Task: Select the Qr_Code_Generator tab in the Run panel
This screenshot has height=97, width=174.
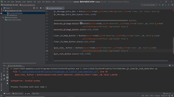Action: tap(16, 65)
